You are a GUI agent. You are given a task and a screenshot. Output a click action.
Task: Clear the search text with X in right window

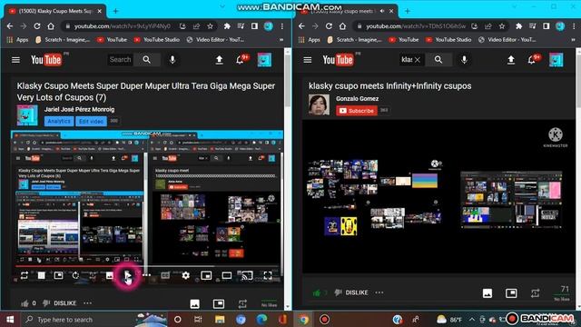point(418,60)
